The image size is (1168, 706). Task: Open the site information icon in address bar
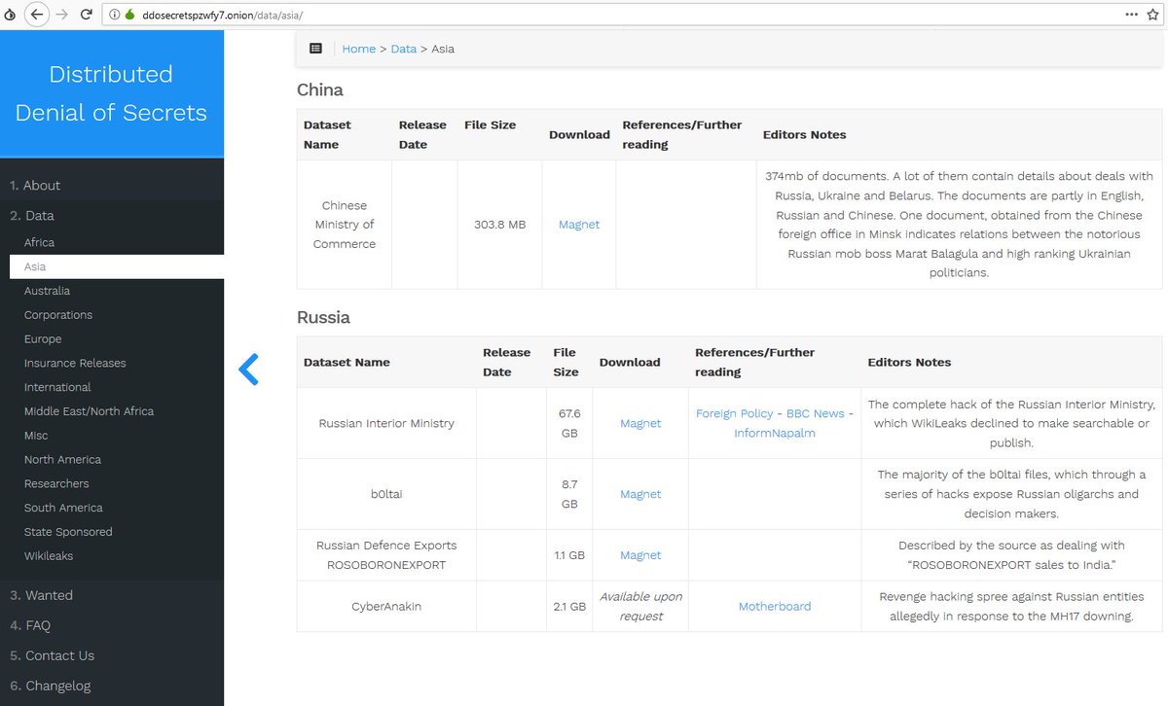click(114, 16)
